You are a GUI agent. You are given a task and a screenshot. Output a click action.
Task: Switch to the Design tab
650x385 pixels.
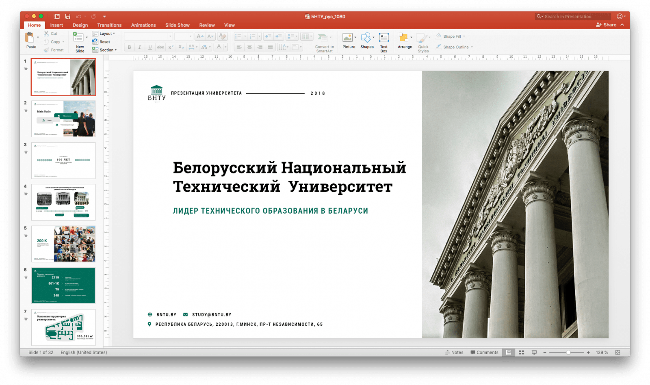coord(80,25)
